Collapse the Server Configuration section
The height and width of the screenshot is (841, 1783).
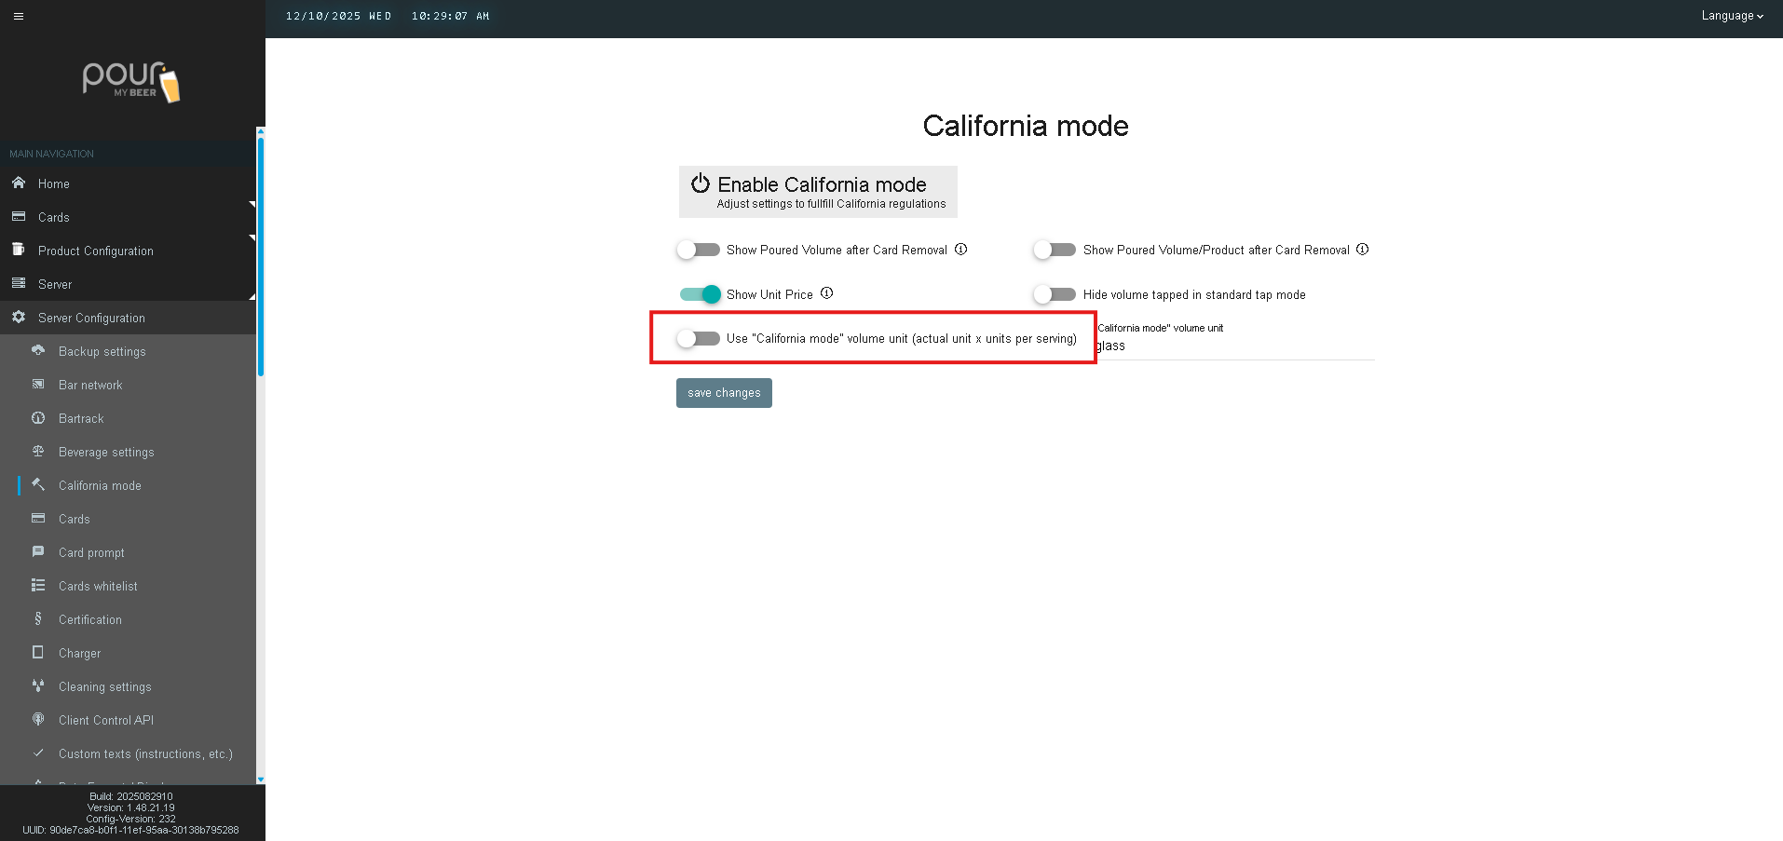91,318
